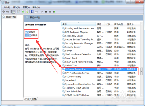Sort by the 状态 column header
Viewport: 145px width, 106px height.
[109, 24]
